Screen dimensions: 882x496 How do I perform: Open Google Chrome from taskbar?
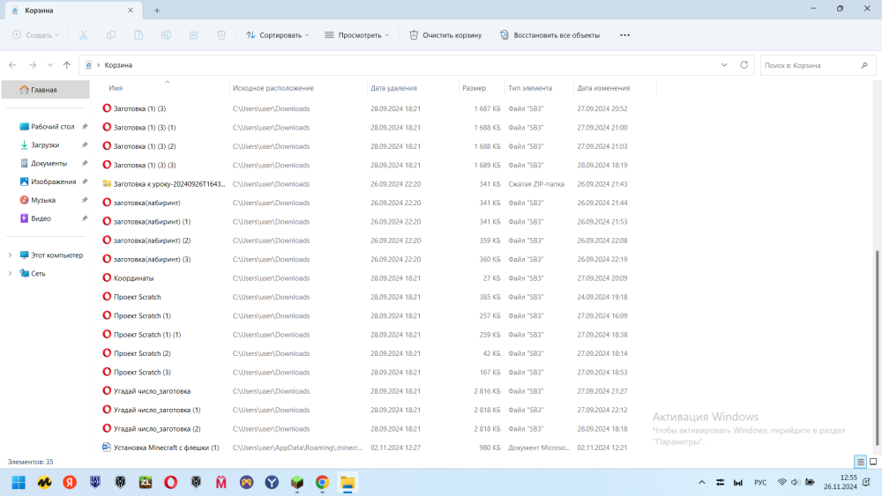[322, 483]
